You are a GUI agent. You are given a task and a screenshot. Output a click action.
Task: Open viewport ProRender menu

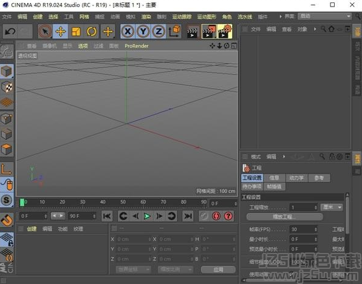coord(137,46)
